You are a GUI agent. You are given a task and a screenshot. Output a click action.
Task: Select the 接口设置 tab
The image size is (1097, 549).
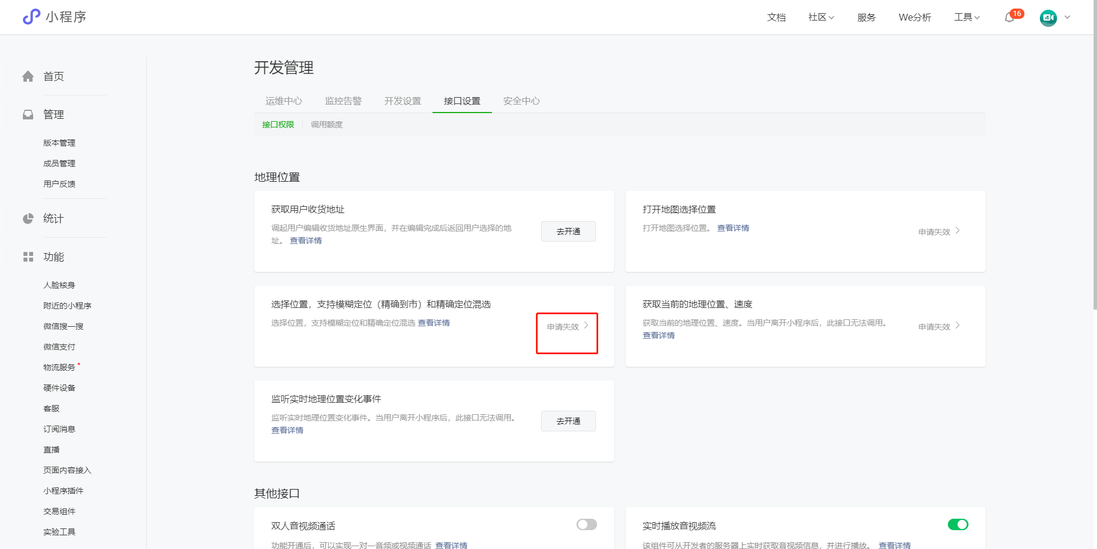(462, 101)
